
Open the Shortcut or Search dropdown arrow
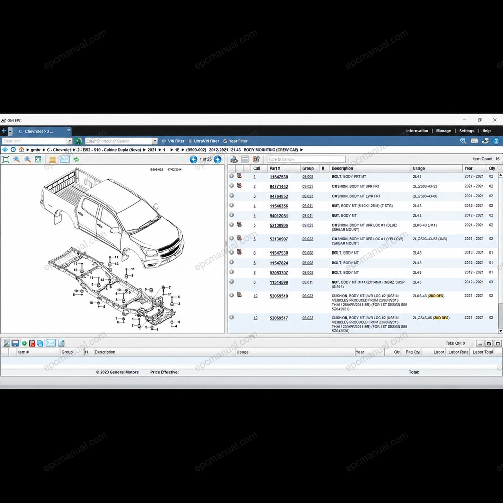pos(155,141)
